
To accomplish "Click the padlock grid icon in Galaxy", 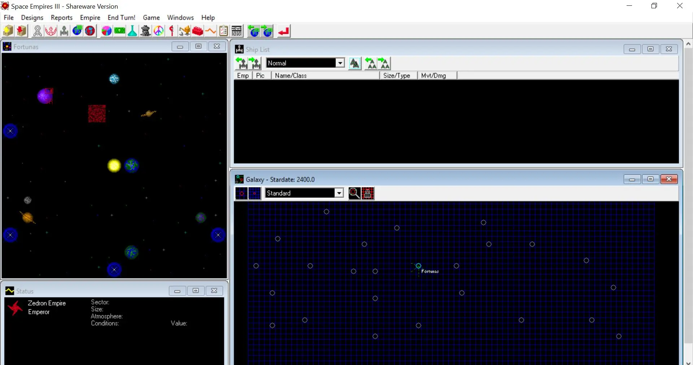I will click(x=368, y=194).
